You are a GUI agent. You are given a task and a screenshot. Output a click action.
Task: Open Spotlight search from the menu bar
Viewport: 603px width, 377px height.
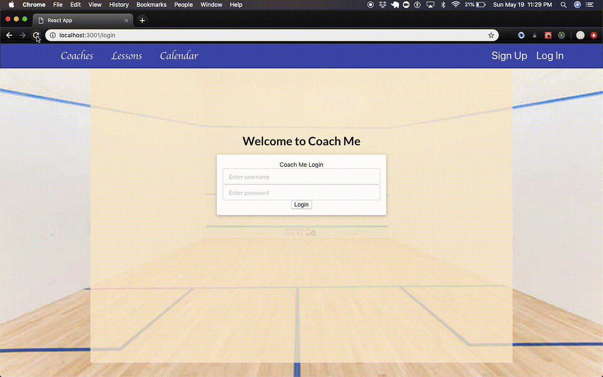(563, 5)
